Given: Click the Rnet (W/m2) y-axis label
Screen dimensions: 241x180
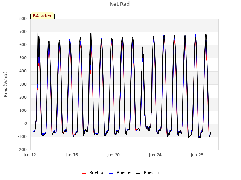Looking at the screenshot, I should [x=5, y=84].
